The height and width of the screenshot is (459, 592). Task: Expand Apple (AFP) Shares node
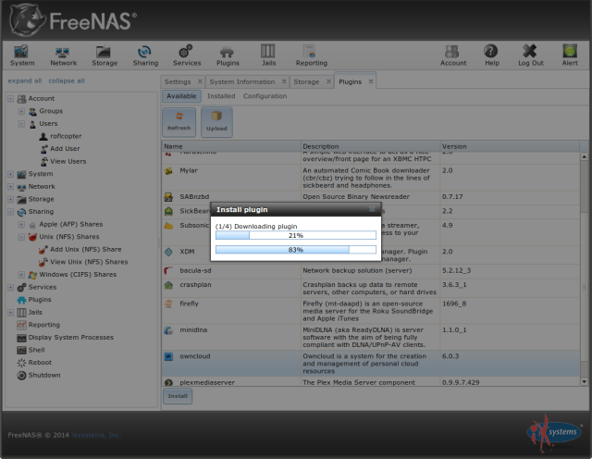click(x=21, y=224)
